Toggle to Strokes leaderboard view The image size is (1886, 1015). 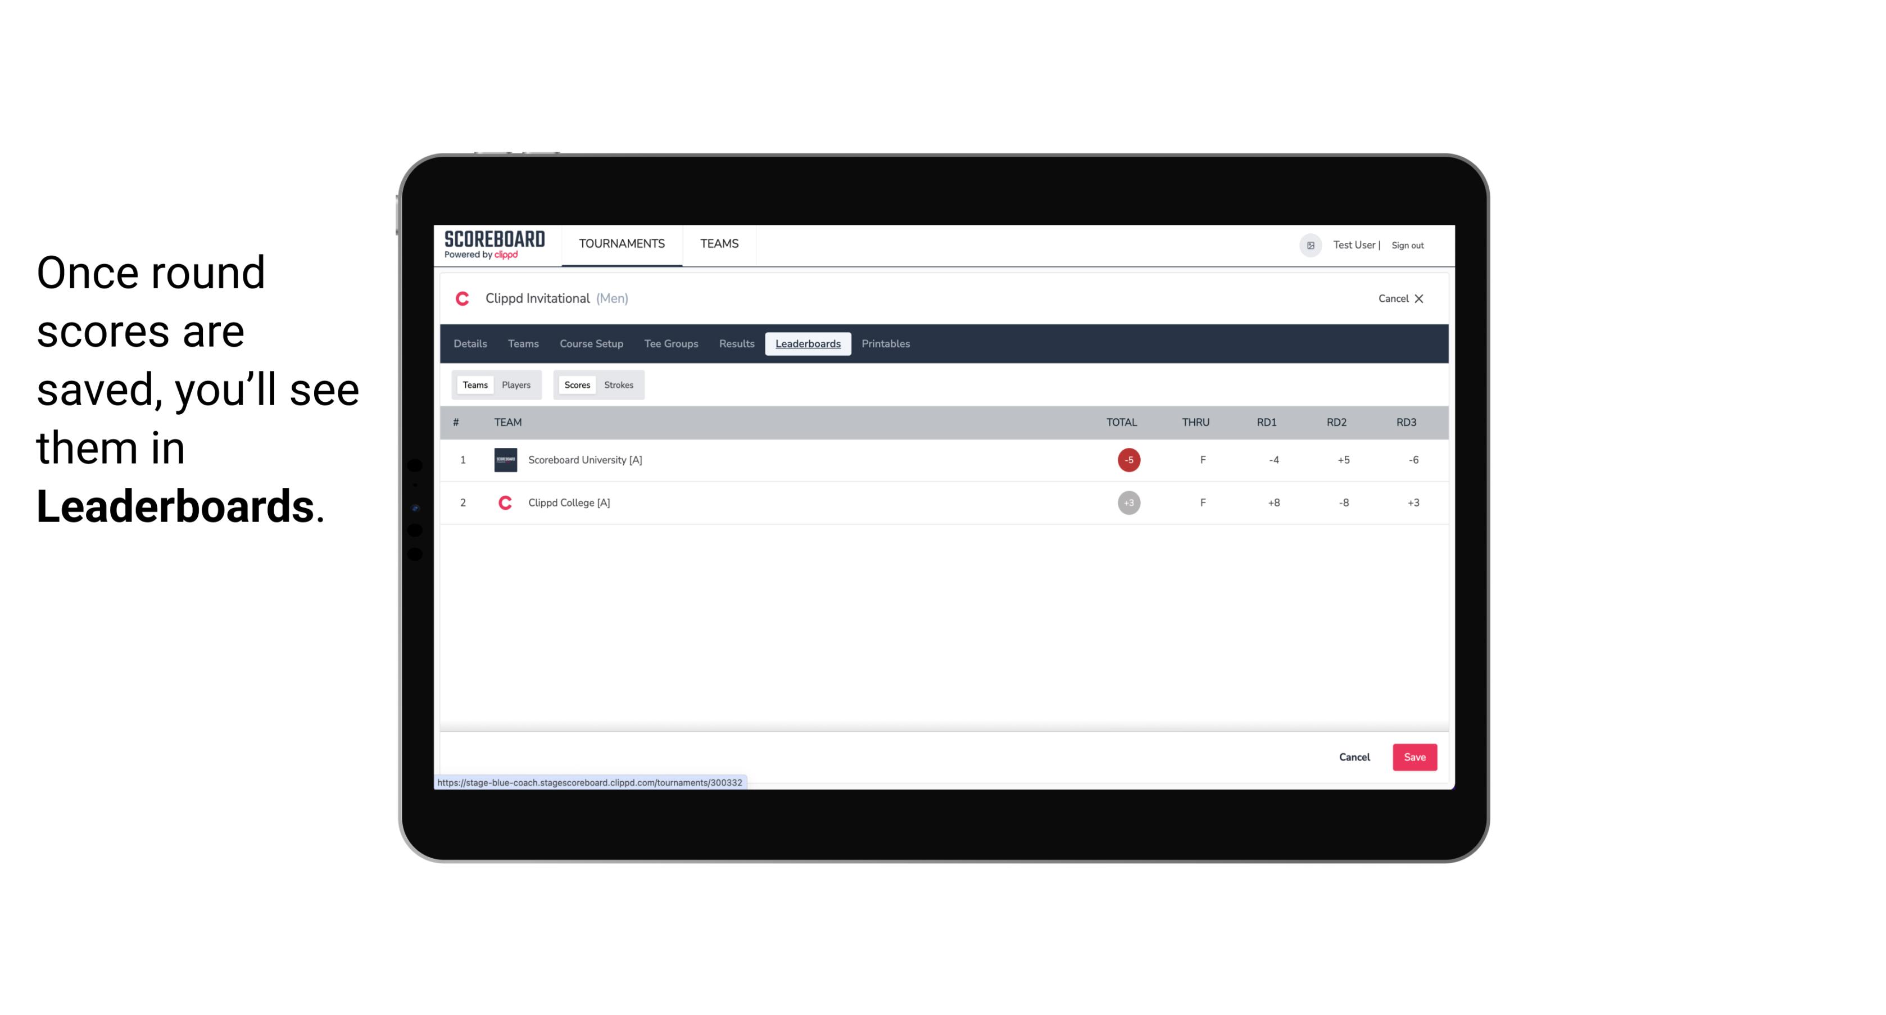tap(619, 385)
